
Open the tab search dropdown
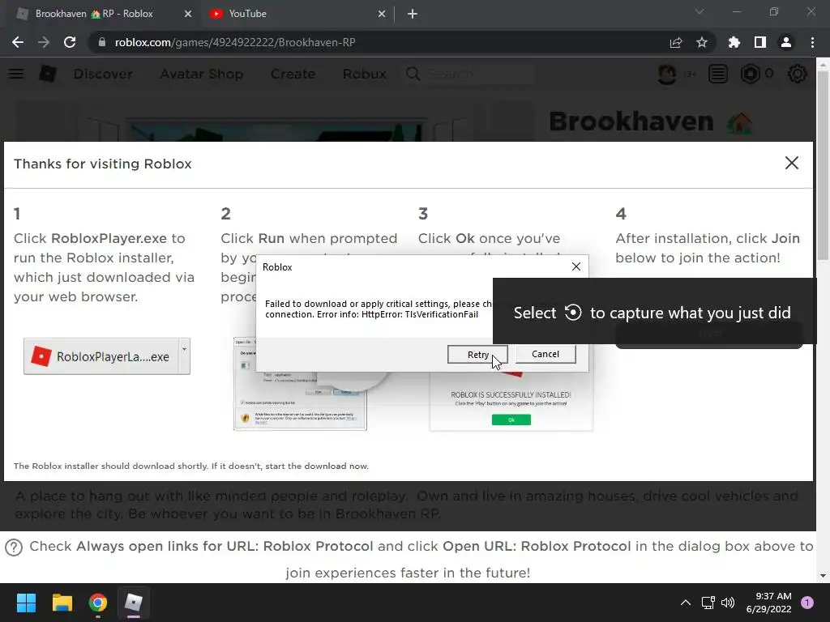click(700, 11)
